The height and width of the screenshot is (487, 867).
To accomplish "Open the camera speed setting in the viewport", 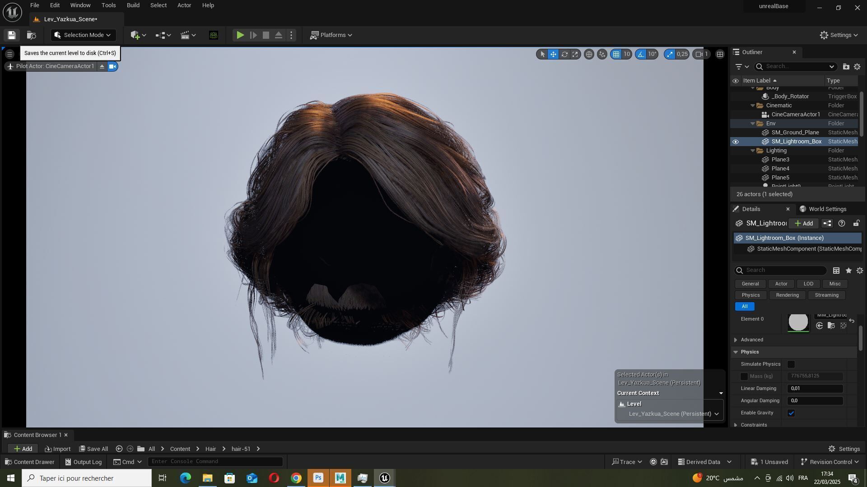I will pyautogui.click(x=702, y=55).
